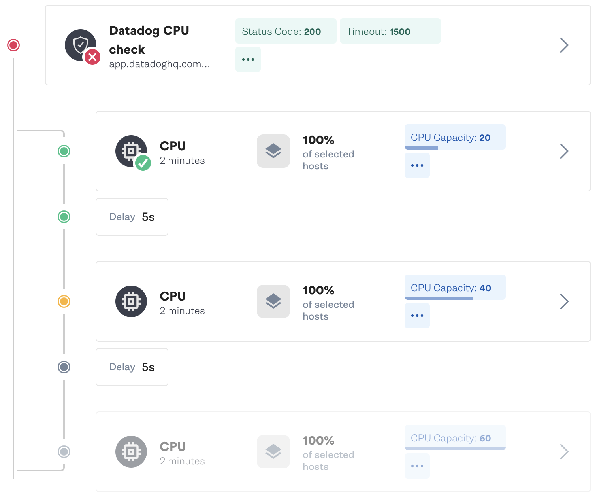Open the chevron on the CPU Capacity 40 card
Viewport: 595px width, 496px height.
[x=564, y=301]
